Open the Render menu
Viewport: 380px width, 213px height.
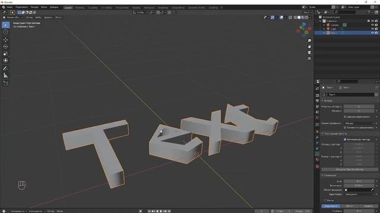34,7
